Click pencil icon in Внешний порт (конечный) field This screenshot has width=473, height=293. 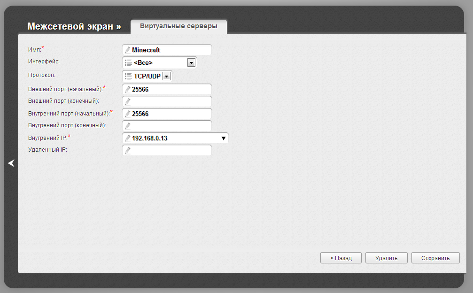click(x=128, y=101)
